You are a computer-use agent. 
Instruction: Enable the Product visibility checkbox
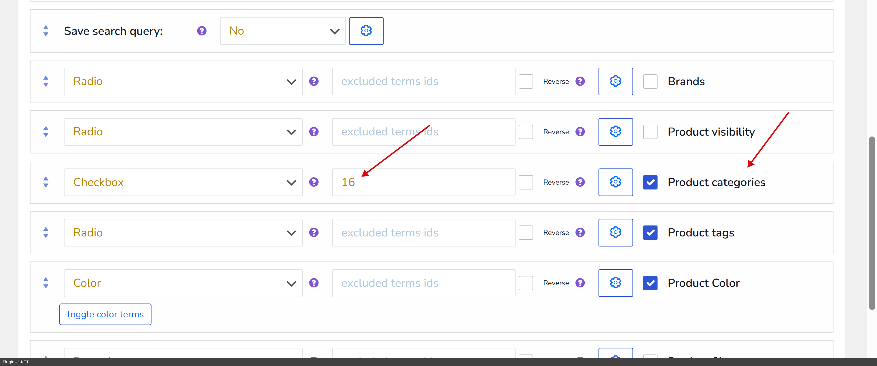coord(650,132)
